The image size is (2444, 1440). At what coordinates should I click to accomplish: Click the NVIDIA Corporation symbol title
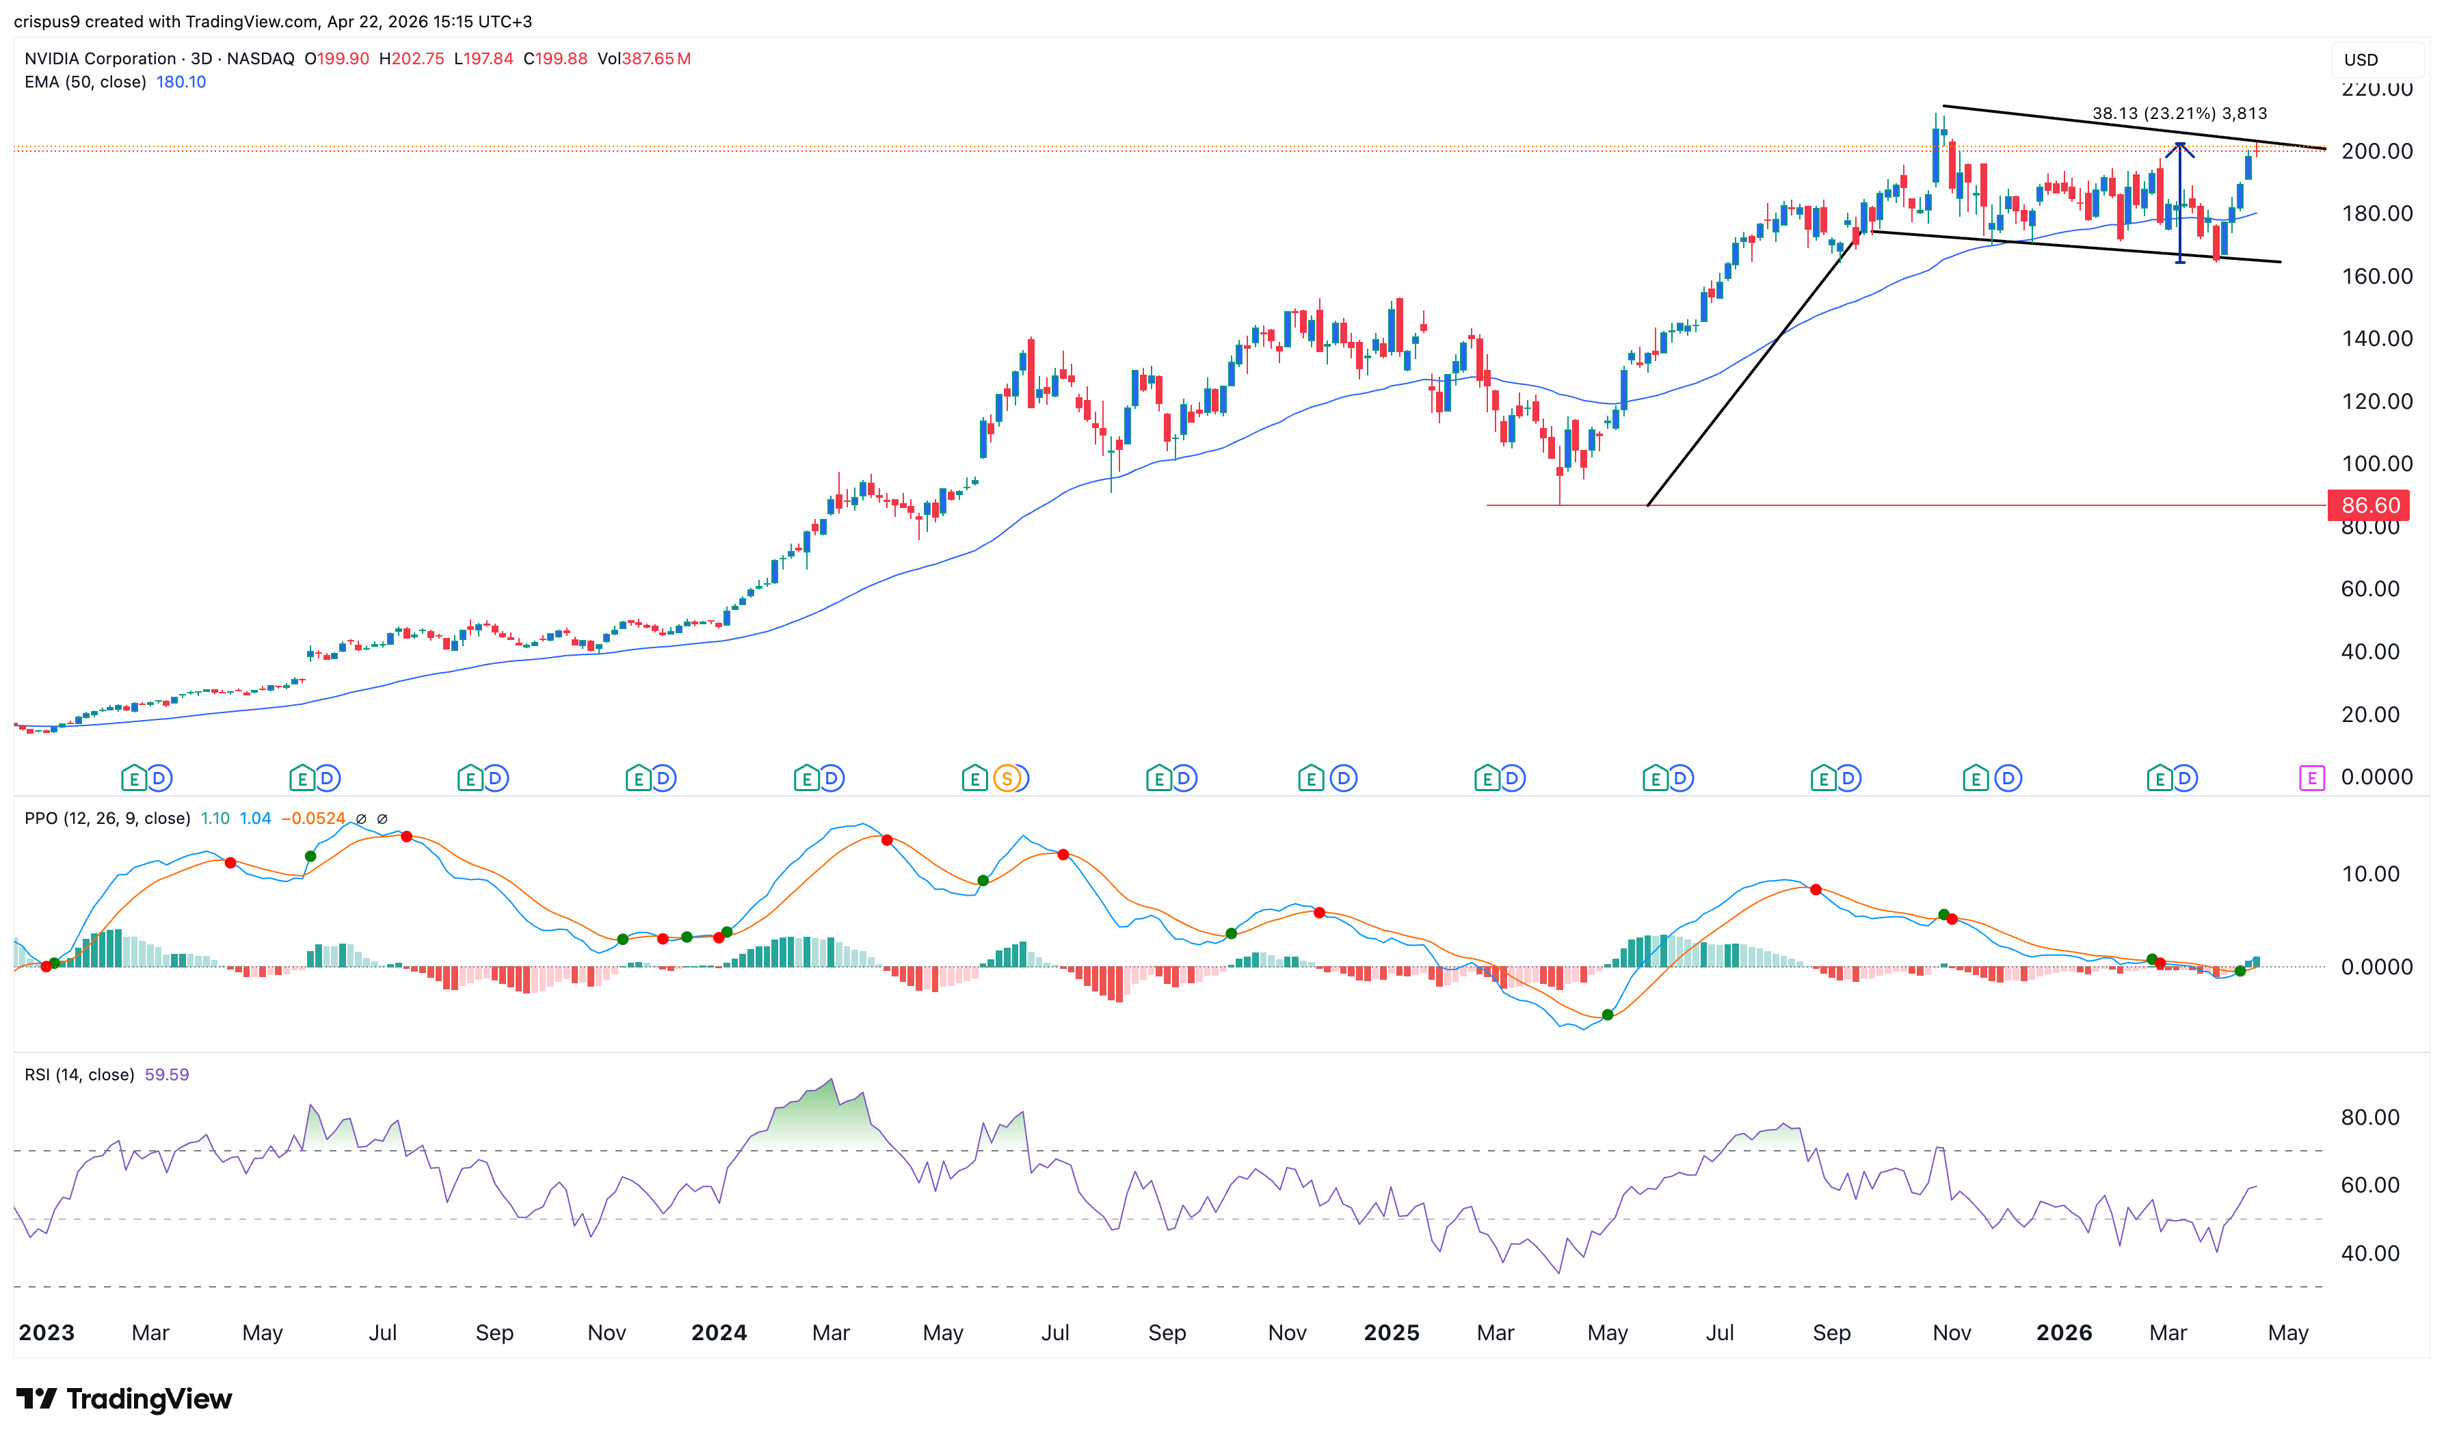(x=100, y=59)
